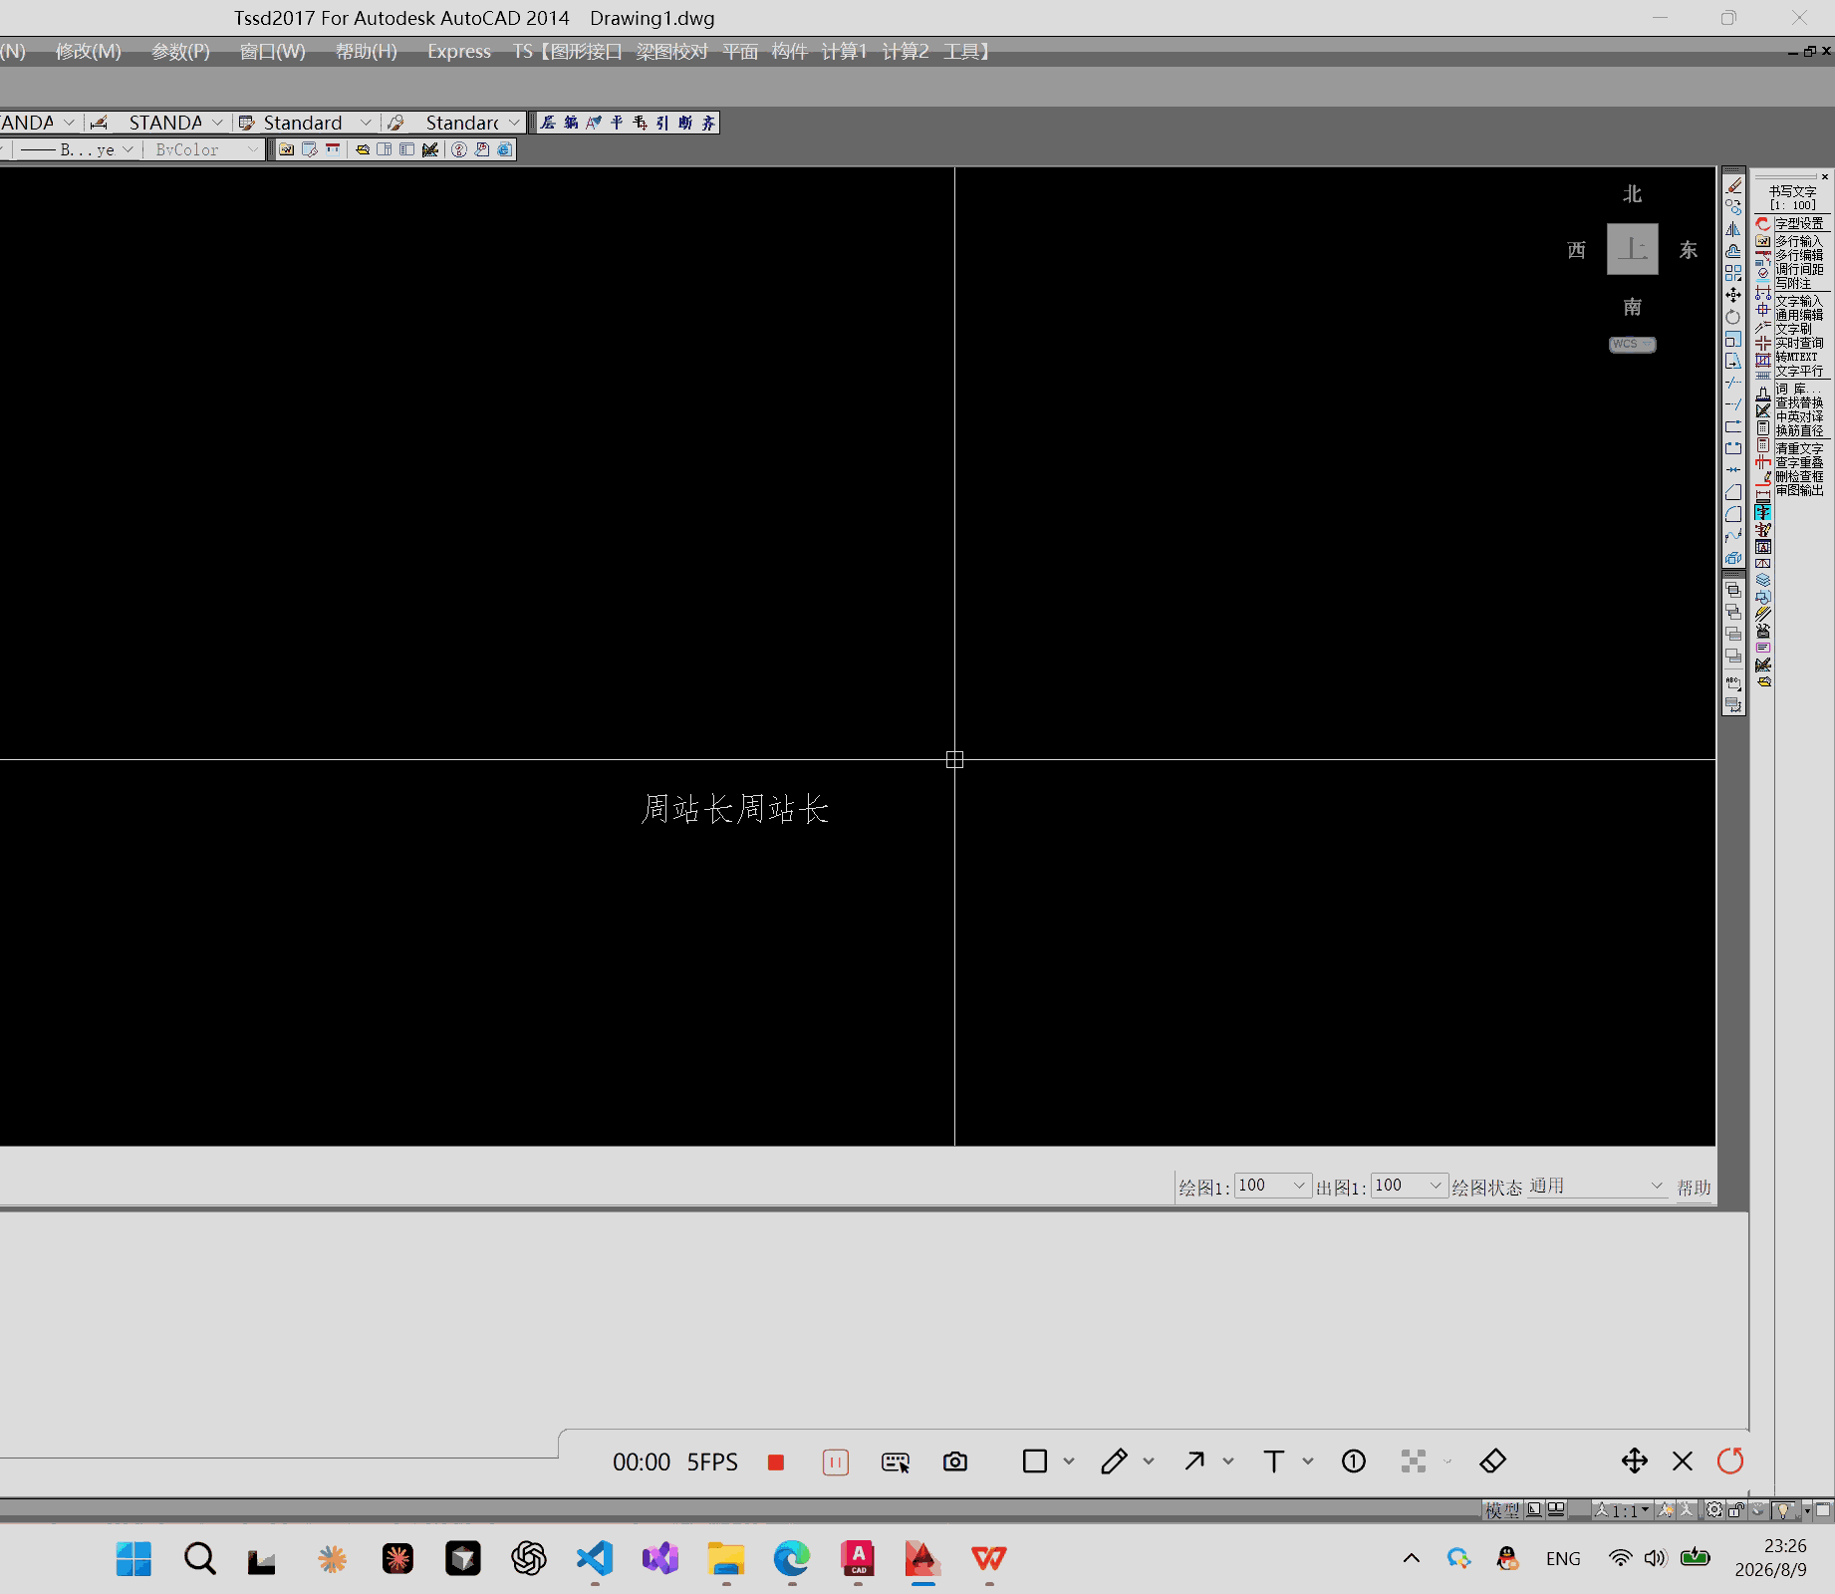Click the 上 top face of ViewCube
This screenshot has height=1594, width=1835.
[1633, 249]
